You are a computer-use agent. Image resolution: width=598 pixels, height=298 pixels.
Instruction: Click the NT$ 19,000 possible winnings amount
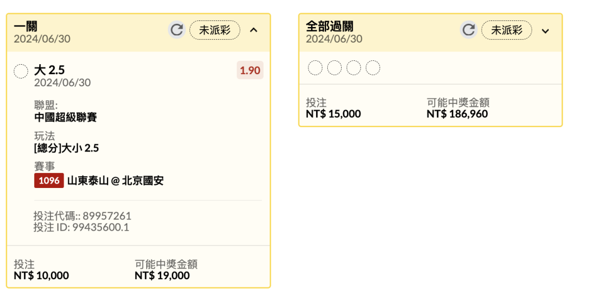pyautogui.click(x=162, y=275)
